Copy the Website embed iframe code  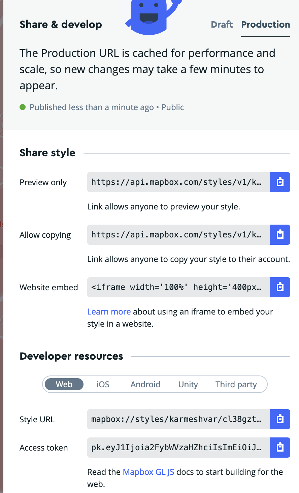point(280,287)
